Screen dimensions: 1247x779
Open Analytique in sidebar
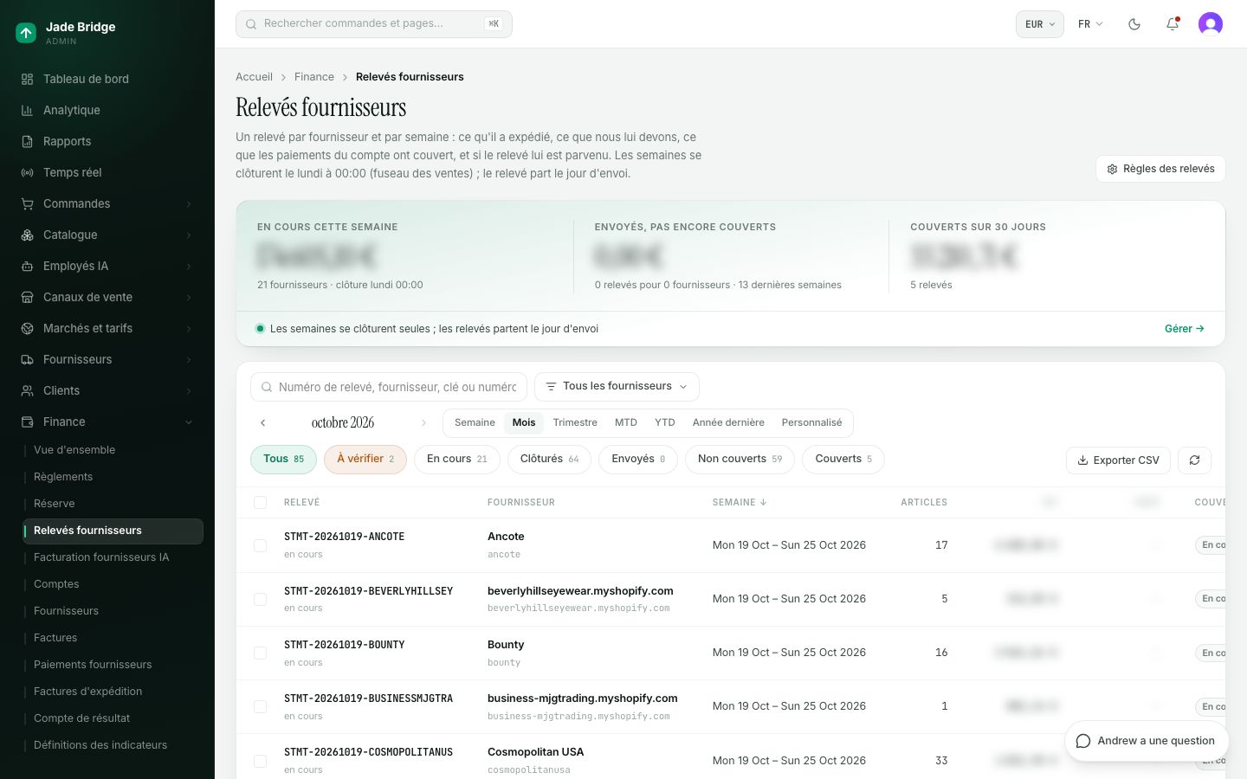click(107, 110)
